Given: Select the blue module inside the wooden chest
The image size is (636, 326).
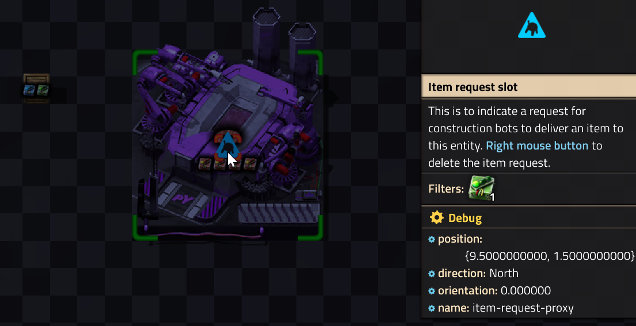Looking at the screenshot, I should coord(29,90).
